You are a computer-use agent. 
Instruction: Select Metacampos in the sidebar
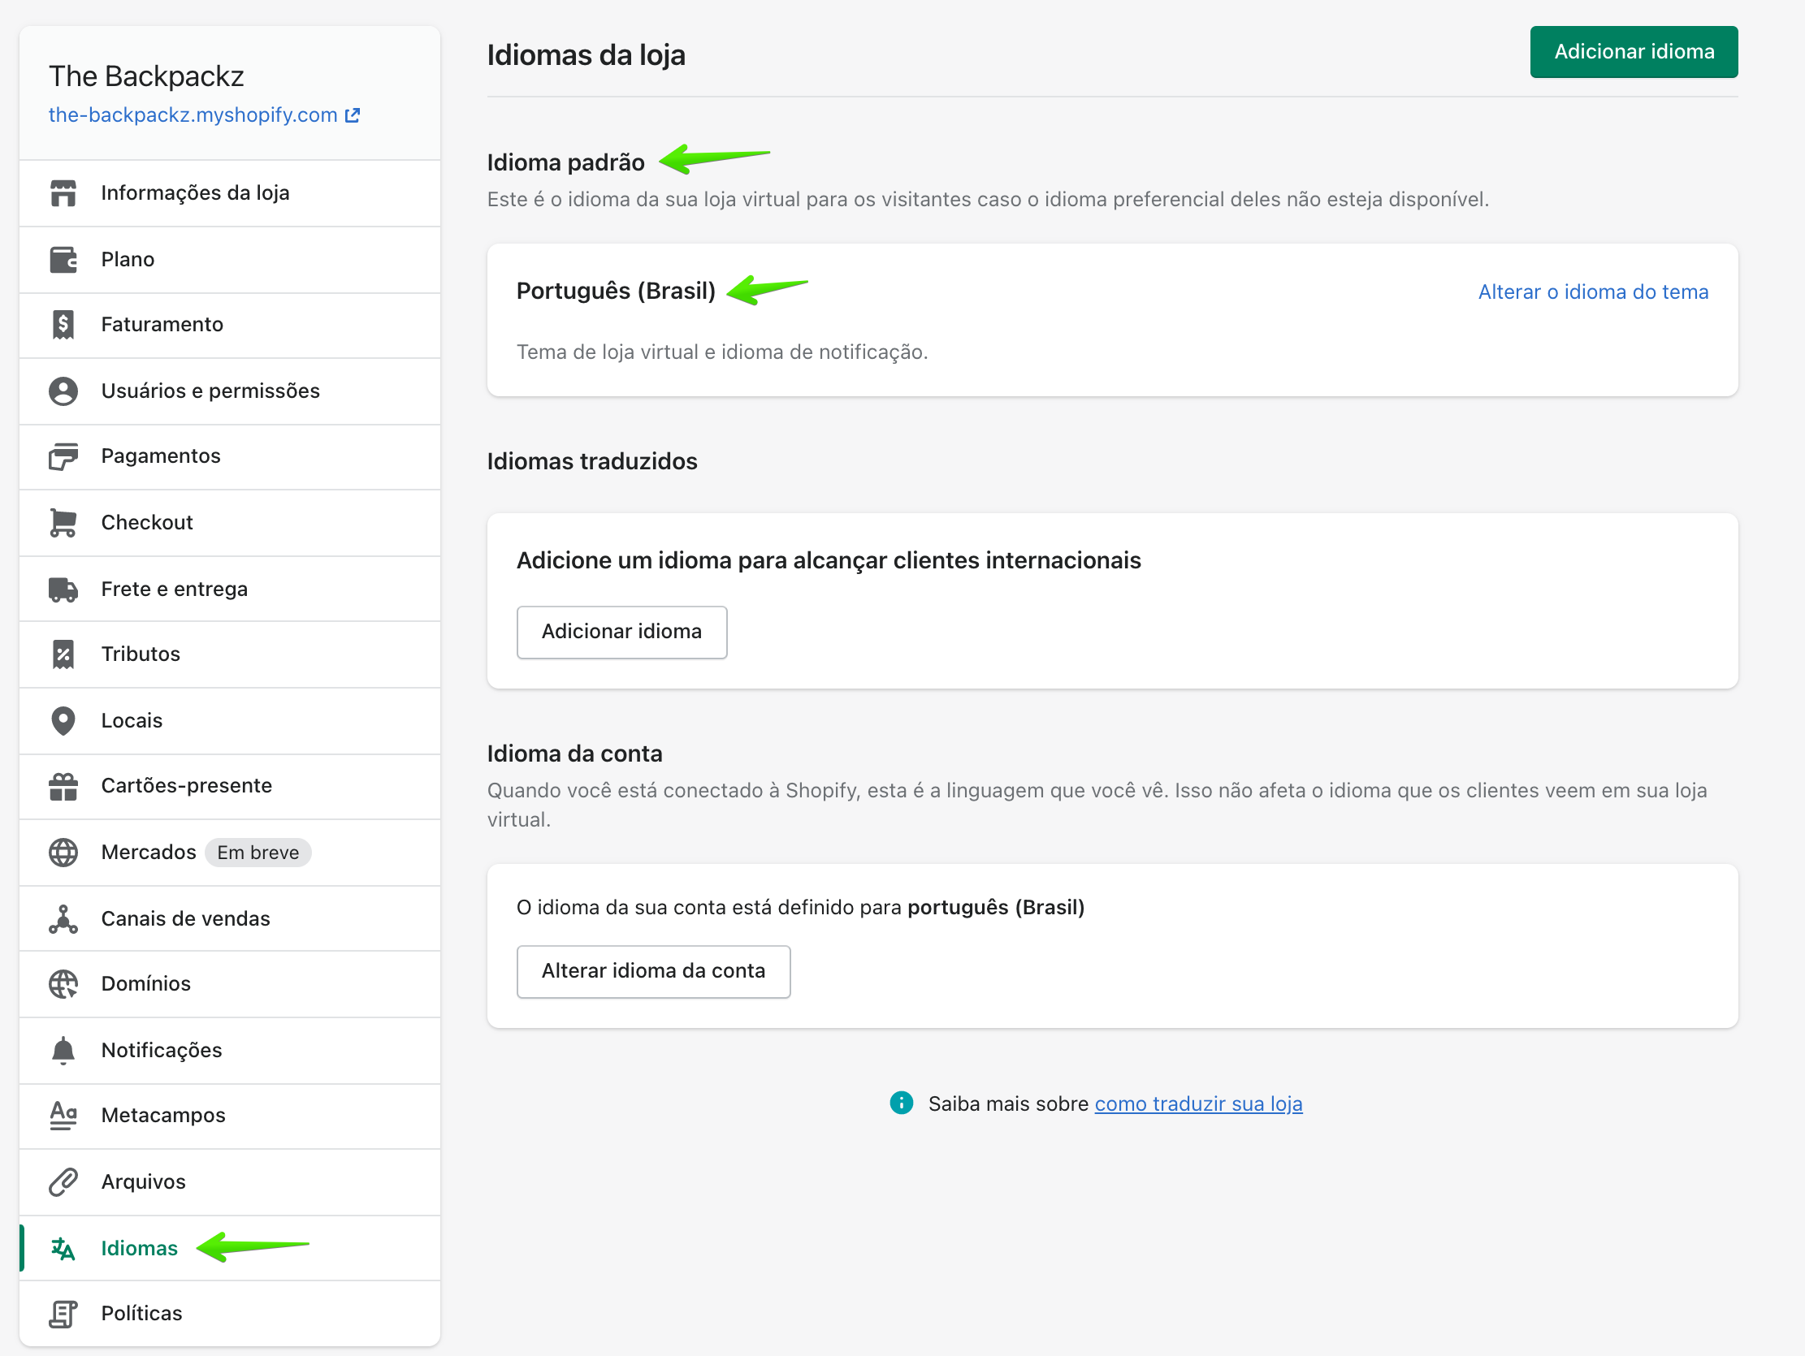(x=163, y=1116)
